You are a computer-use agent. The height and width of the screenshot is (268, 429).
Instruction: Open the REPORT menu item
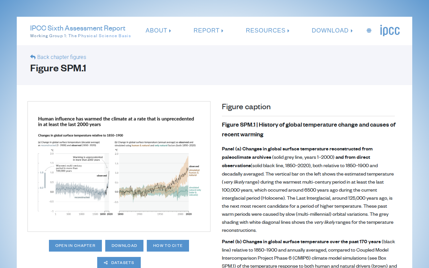tap(206, 30)
